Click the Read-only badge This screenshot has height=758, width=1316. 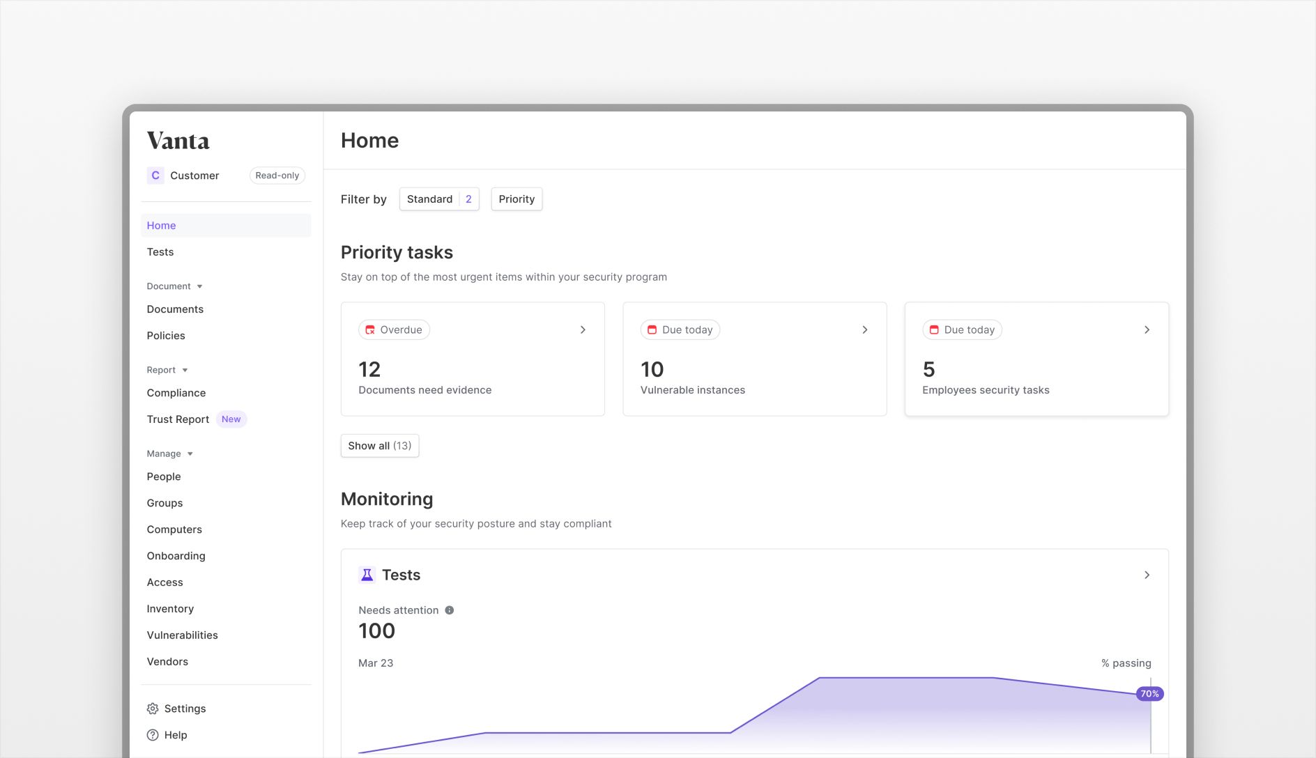coord(277,176)
